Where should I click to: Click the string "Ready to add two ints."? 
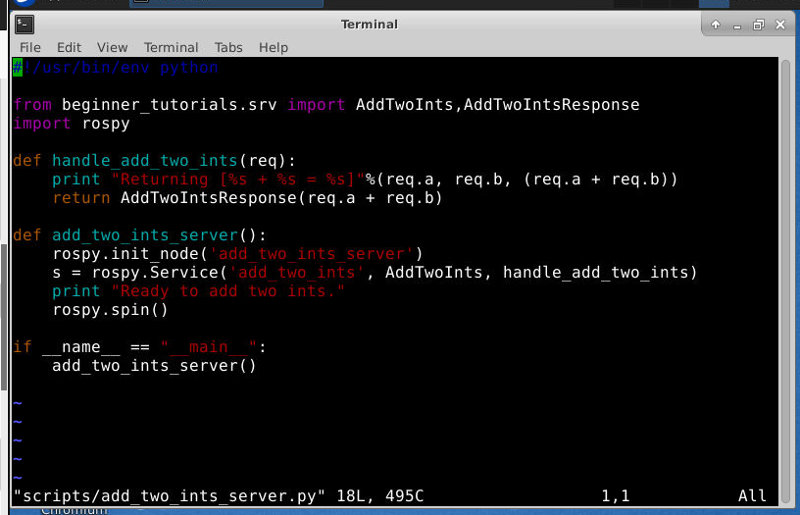228,291
